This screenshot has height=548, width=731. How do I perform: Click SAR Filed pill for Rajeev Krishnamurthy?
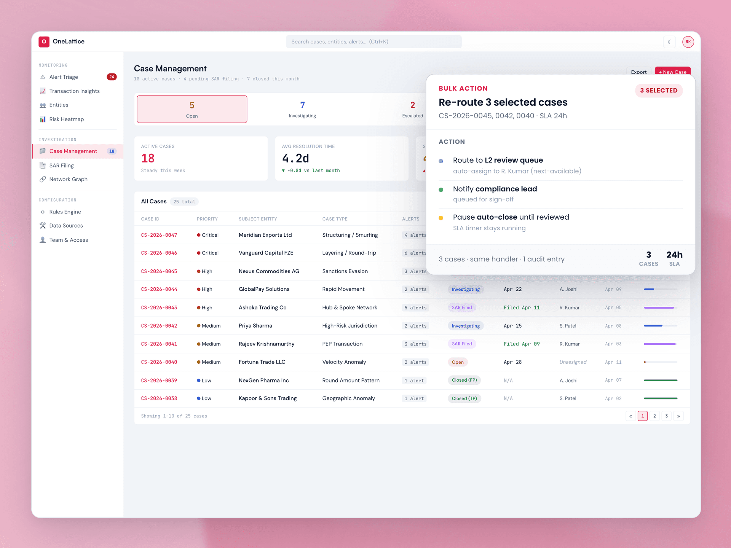pos(462,344)
